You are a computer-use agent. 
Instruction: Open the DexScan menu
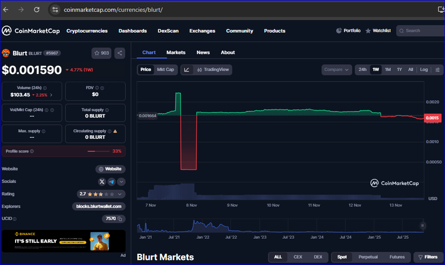[168, 31]
